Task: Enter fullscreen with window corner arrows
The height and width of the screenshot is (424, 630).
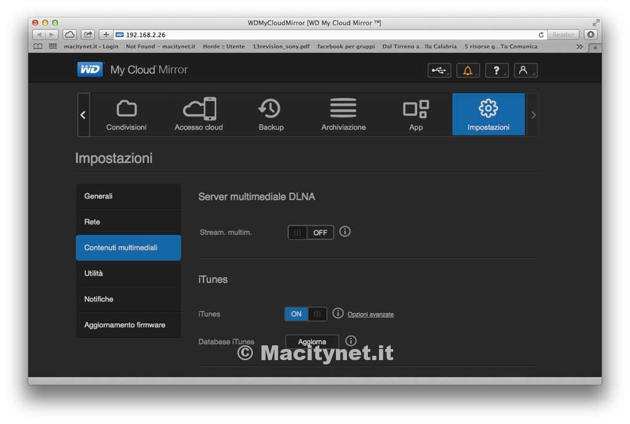Action: 596,23
